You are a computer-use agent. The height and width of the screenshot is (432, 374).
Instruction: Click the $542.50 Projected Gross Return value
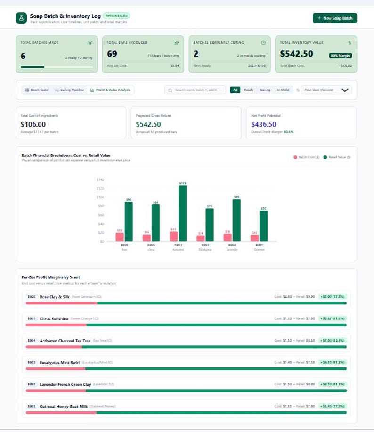[148, 124]
